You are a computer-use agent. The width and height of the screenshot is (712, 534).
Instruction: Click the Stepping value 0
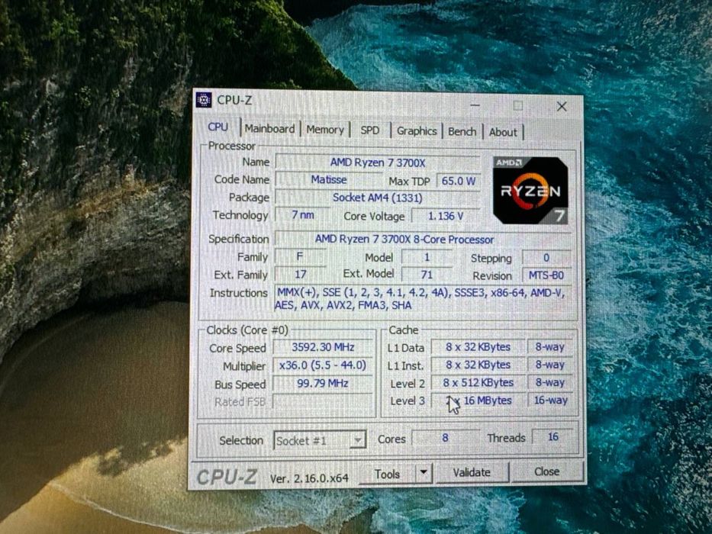point(546,258)
